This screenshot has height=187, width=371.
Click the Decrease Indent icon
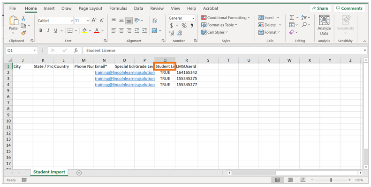pos(137,30)
